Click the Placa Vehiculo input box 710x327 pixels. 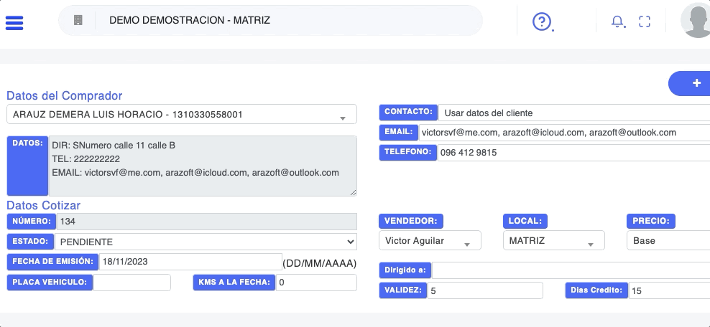point(132,283)
